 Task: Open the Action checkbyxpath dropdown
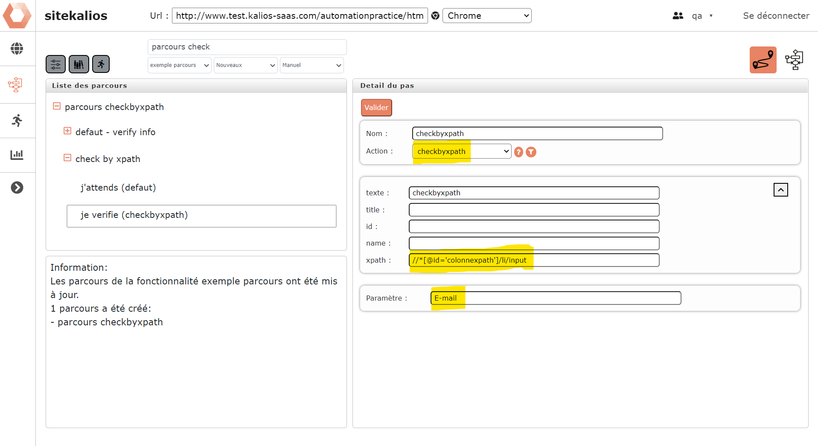click(x=462, y=151)
